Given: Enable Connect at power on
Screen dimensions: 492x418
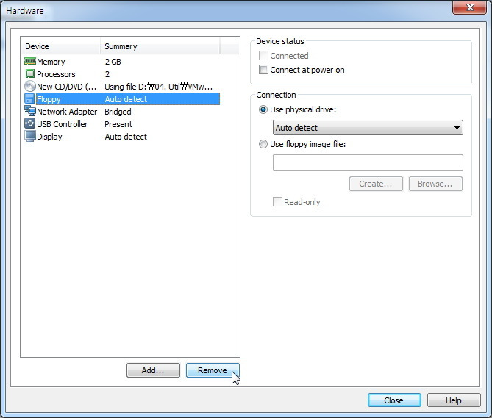Looking at the screenshot, I should tap(263, 70).
